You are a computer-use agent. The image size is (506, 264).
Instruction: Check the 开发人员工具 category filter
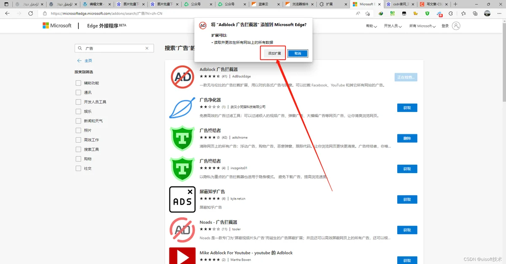point(78,102)
